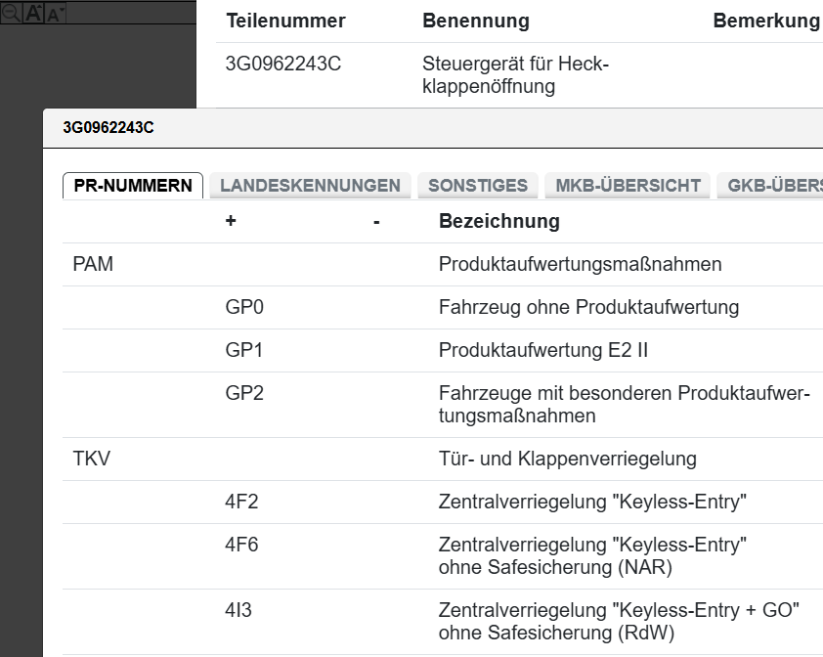The image size is (823, 657).
Task: Open the MKB-ÜBERSICHT tab
Action: pos(628,186)
